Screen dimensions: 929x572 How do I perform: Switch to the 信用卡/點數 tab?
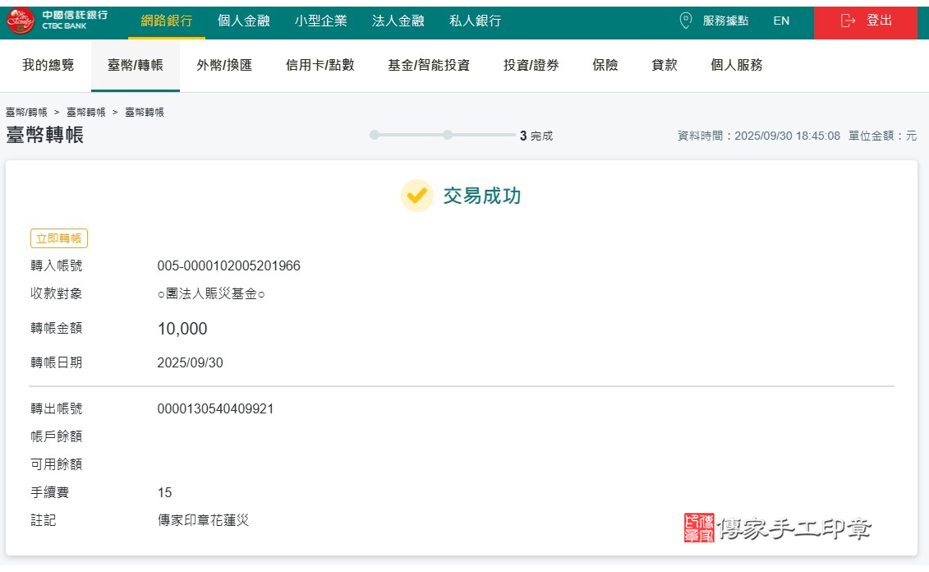click(x=319, y=65)
